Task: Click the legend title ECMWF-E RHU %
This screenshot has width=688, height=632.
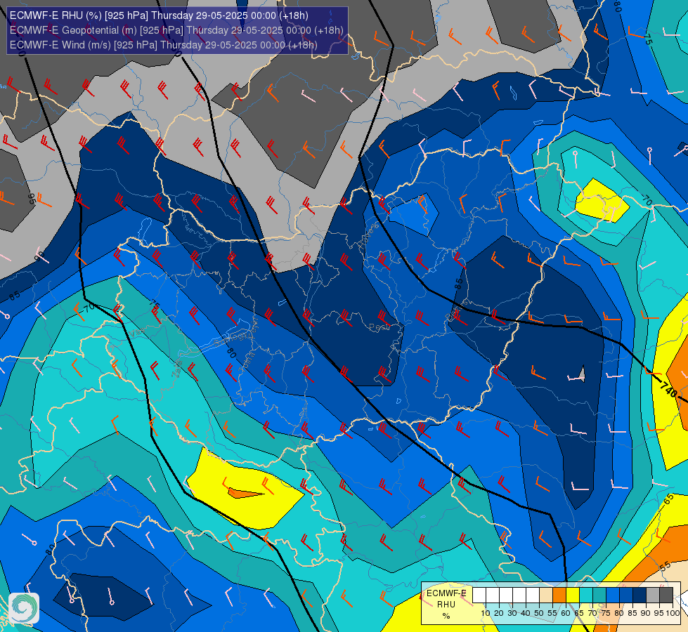Action: tap(446, 605)
